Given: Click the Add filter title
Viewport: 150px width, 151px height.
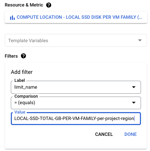Looking at the screenshot, I should tap(22, 72).
